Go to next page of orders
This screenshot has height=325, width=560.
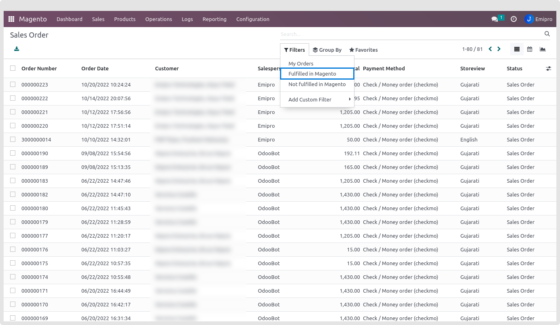coord(499,49)
